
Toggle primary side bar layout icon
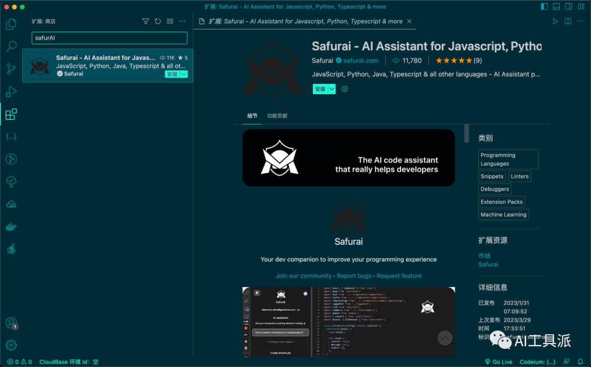pos(544,7)
